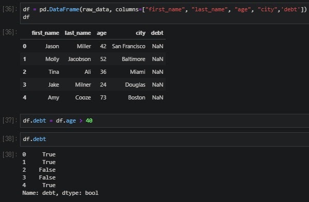
Task: Click the NaN debt value for Amy
Action: pos(158,97)
